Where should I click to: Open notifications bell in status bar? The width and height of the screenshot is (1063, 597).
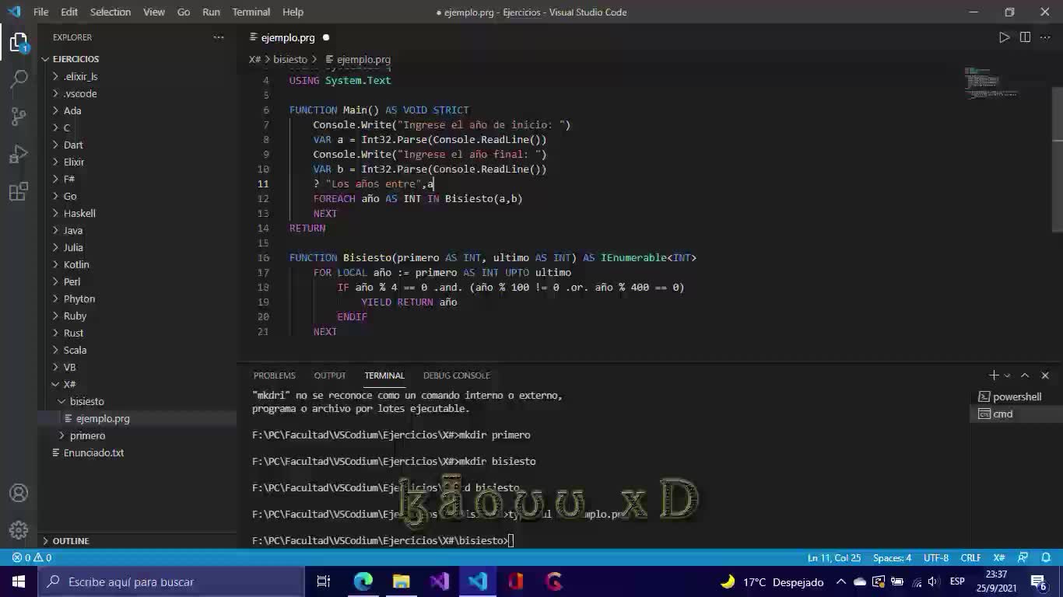[x=1045, y=558]
